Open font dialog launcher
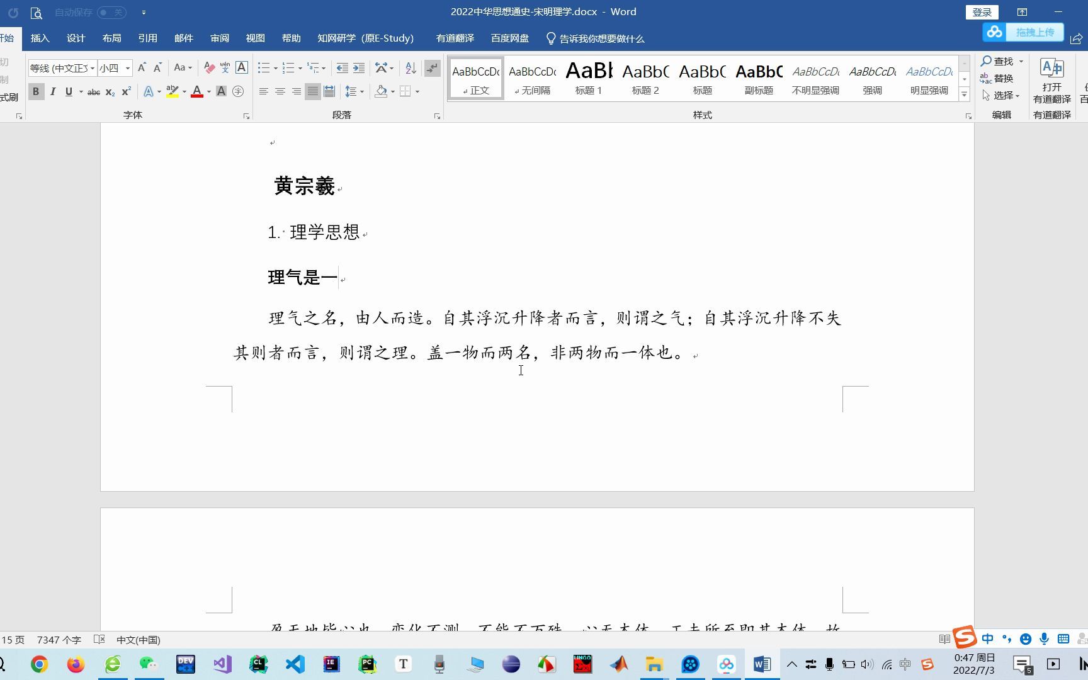Screen dimensions: 1088x680 tap(246, 116)
